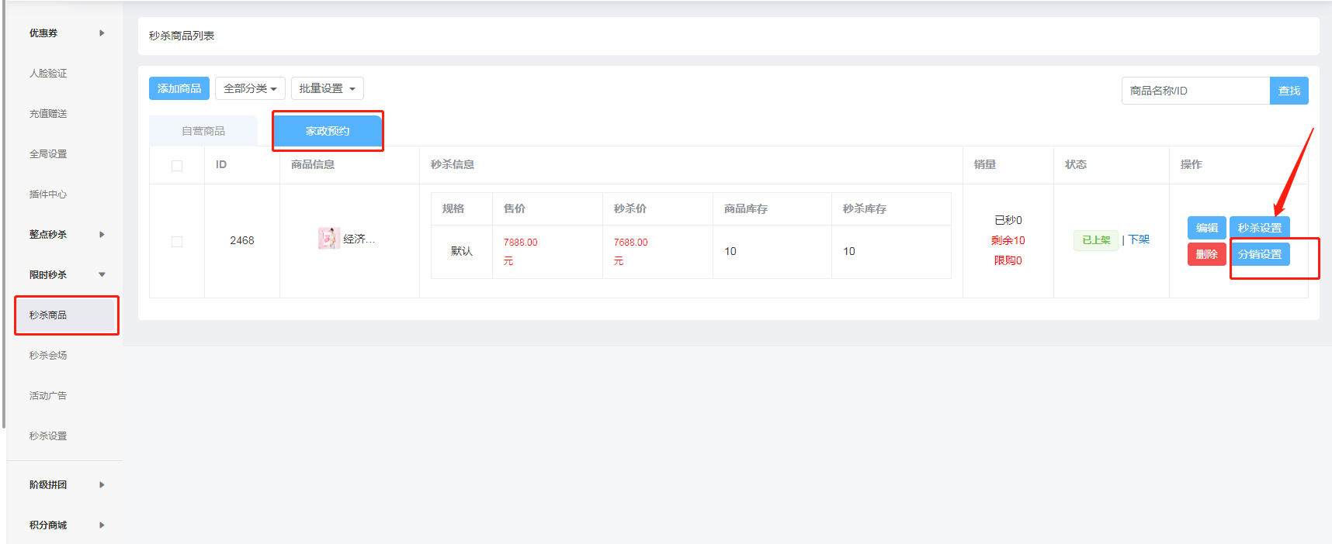Focus the 商品名称/ID search field
The height and width of the screenshot is (544, 1332).
click(x=1195, y=91)
